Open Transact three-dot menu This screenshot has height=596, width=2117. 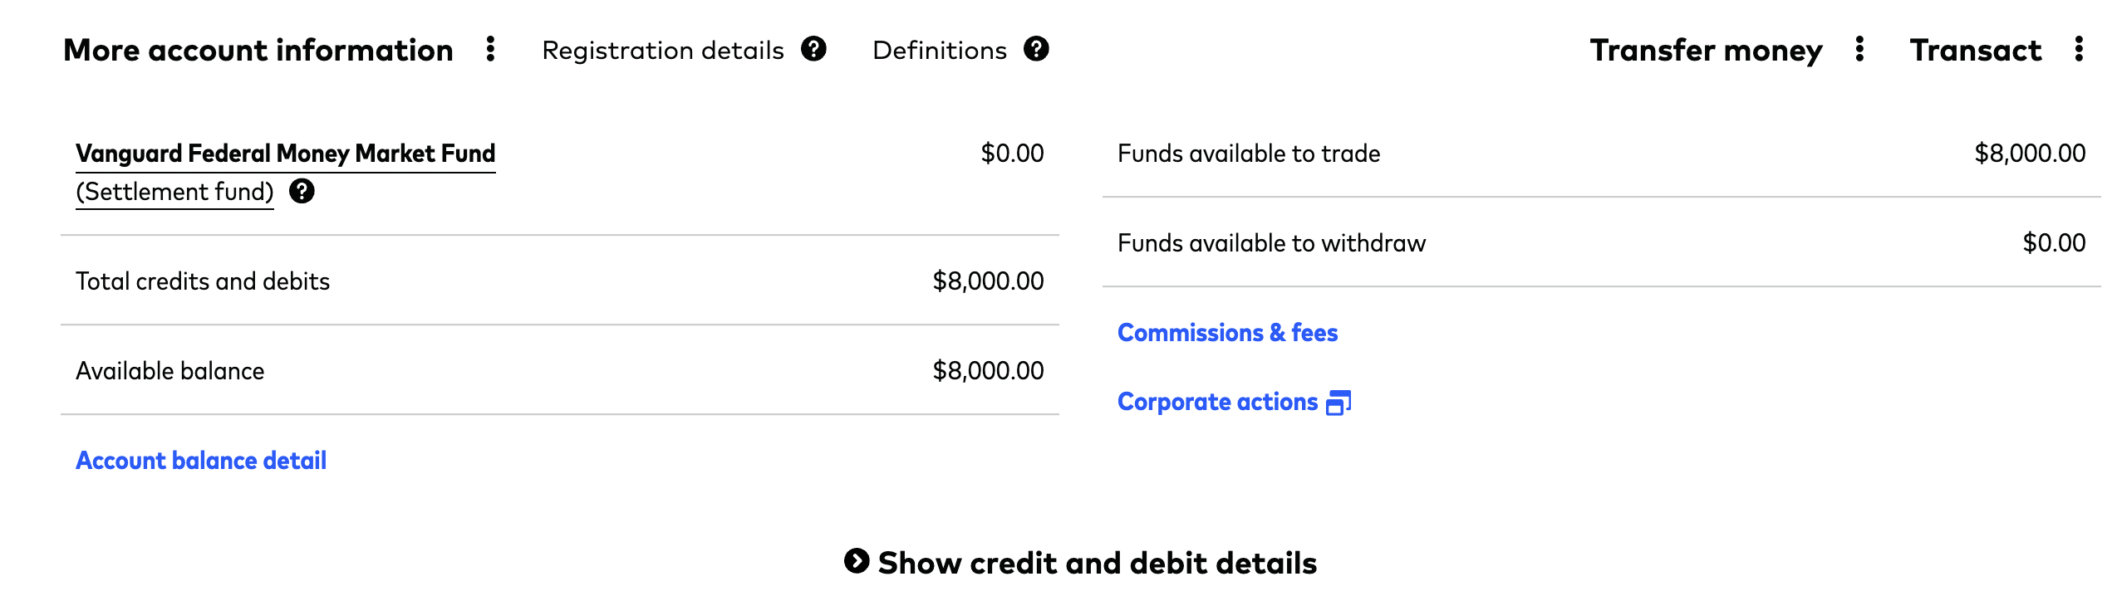(x=2079, y=50)
